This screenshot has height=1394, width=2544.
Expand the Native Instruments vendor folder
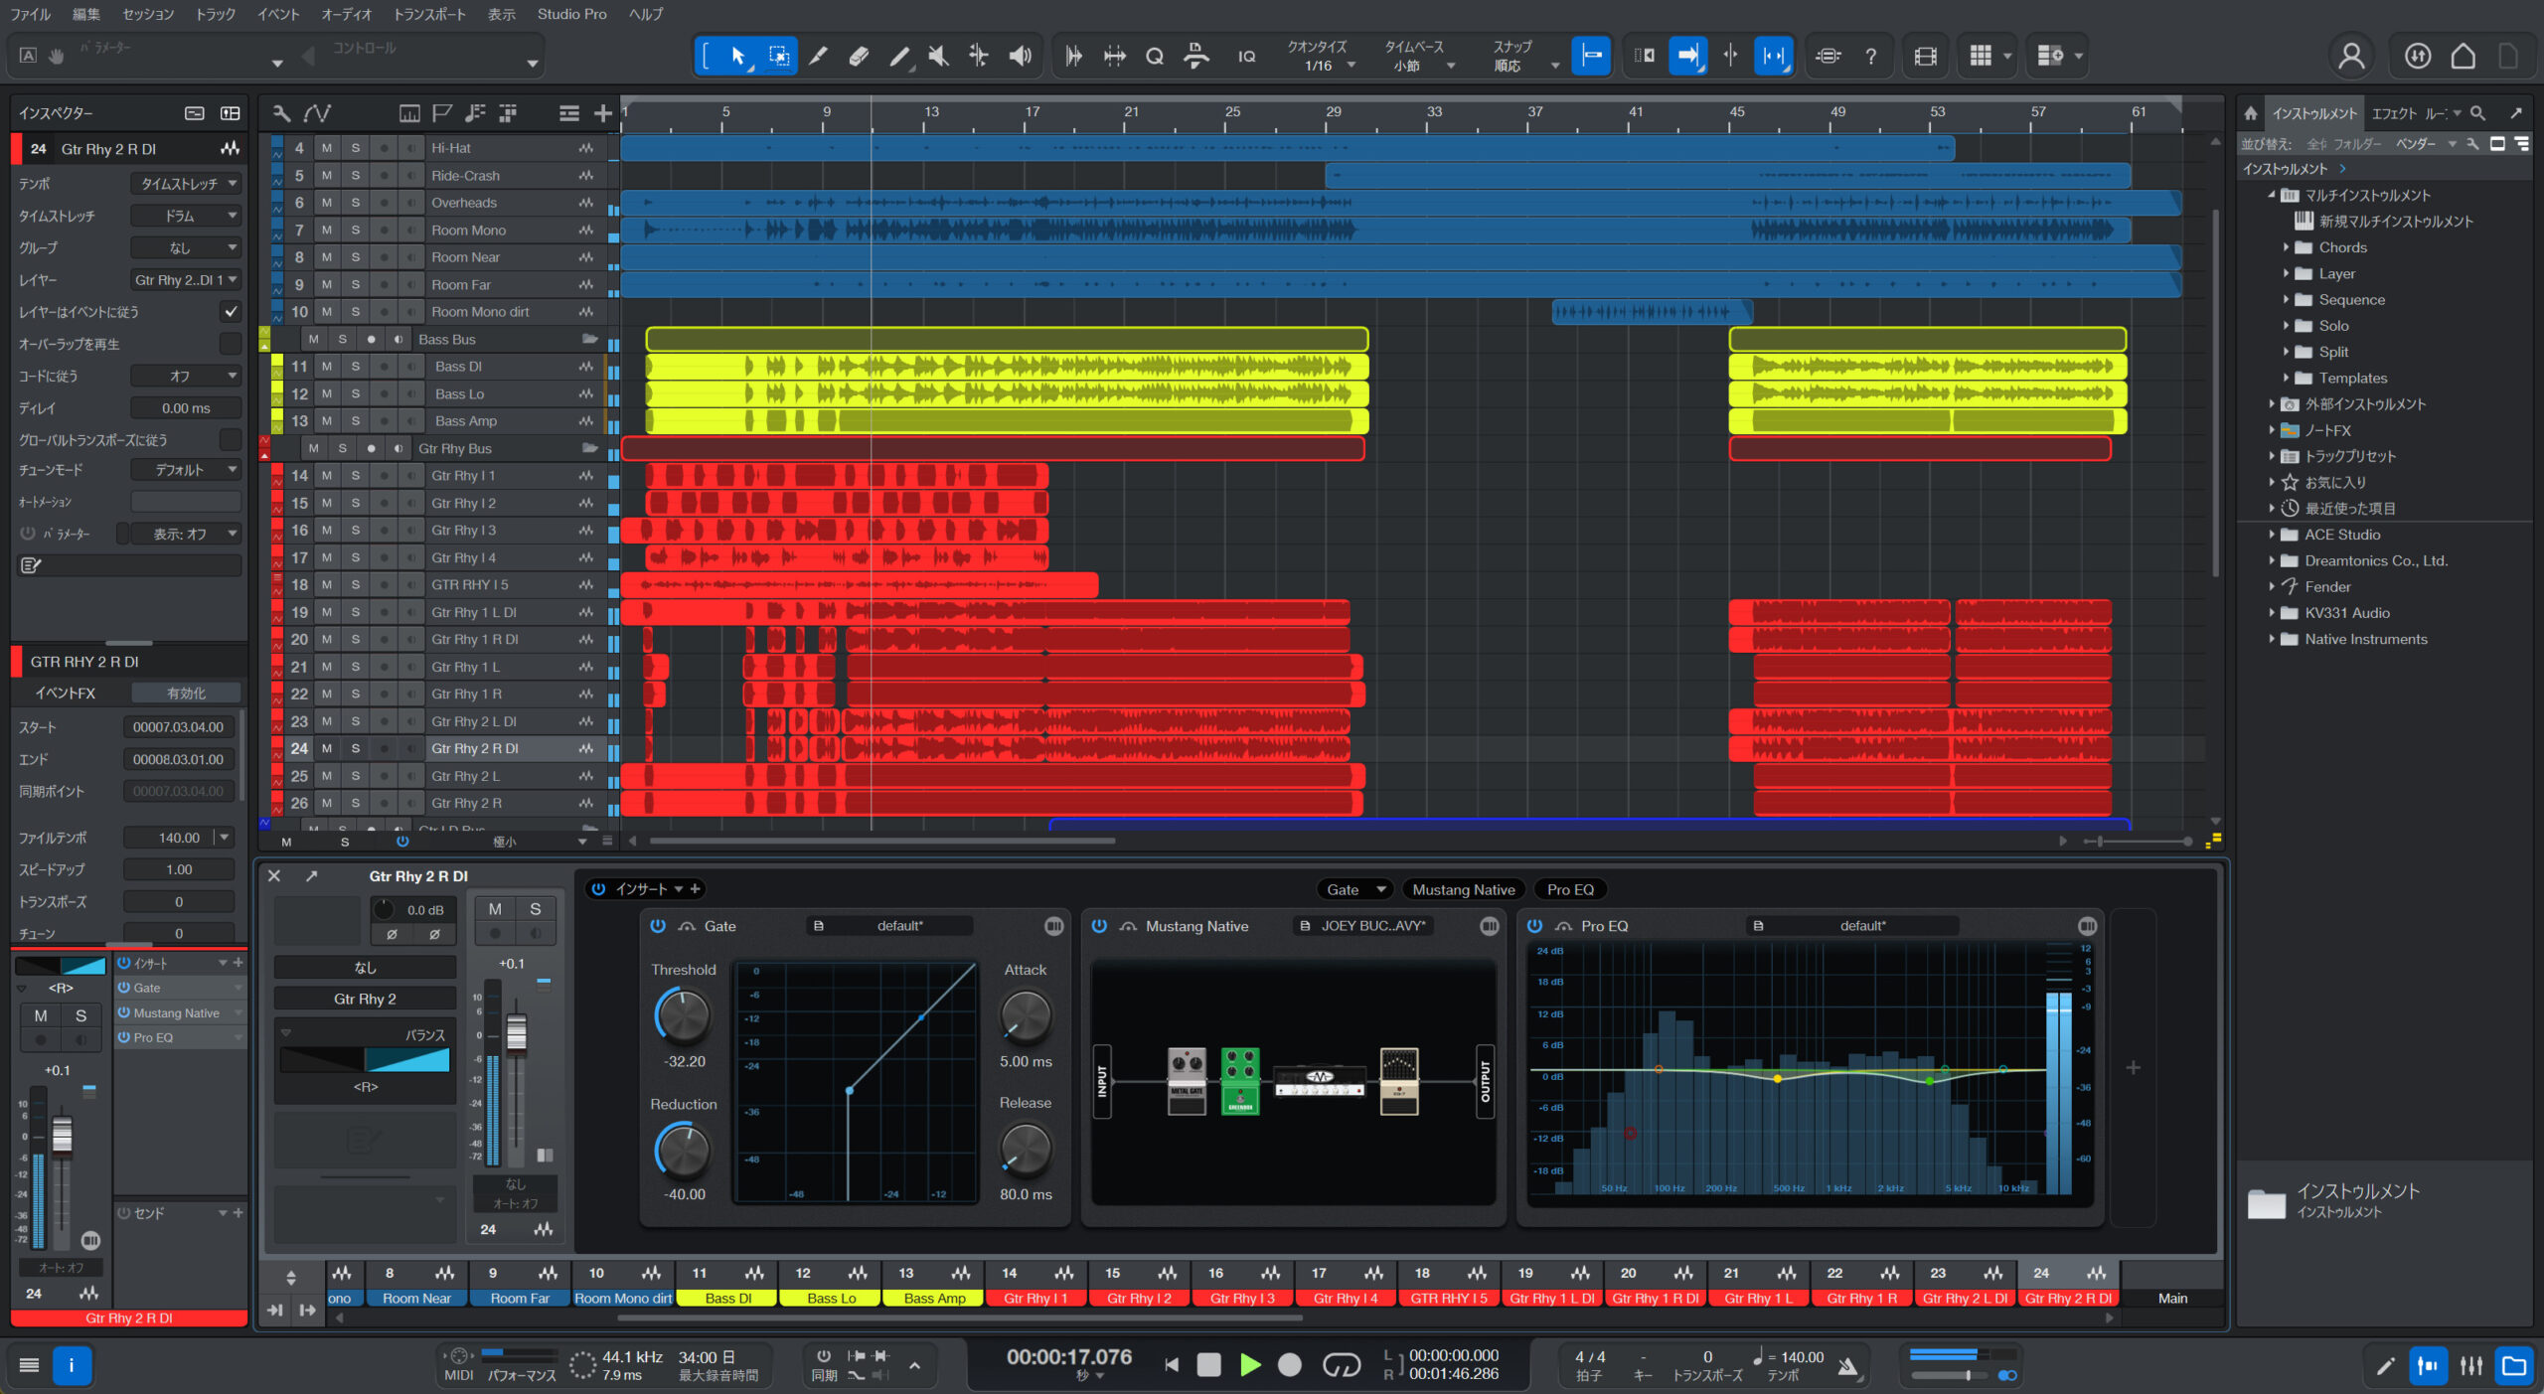tap(2272, 639)
